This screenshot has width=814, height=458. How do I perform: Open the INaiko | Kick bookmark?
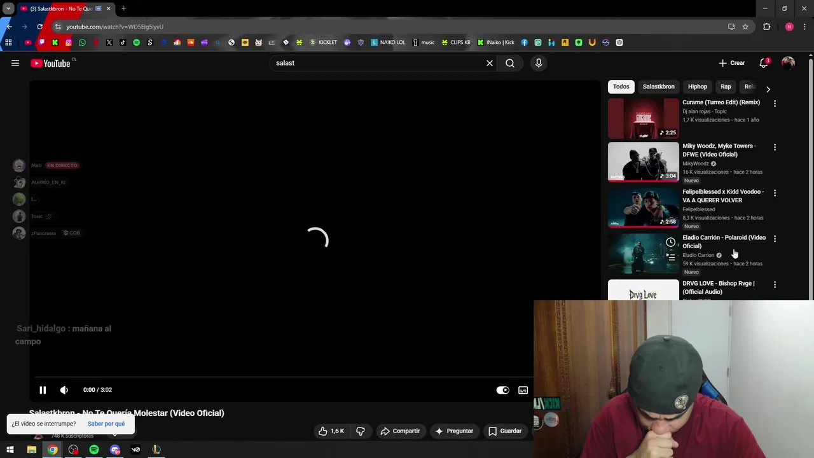(x=496, y=43)
